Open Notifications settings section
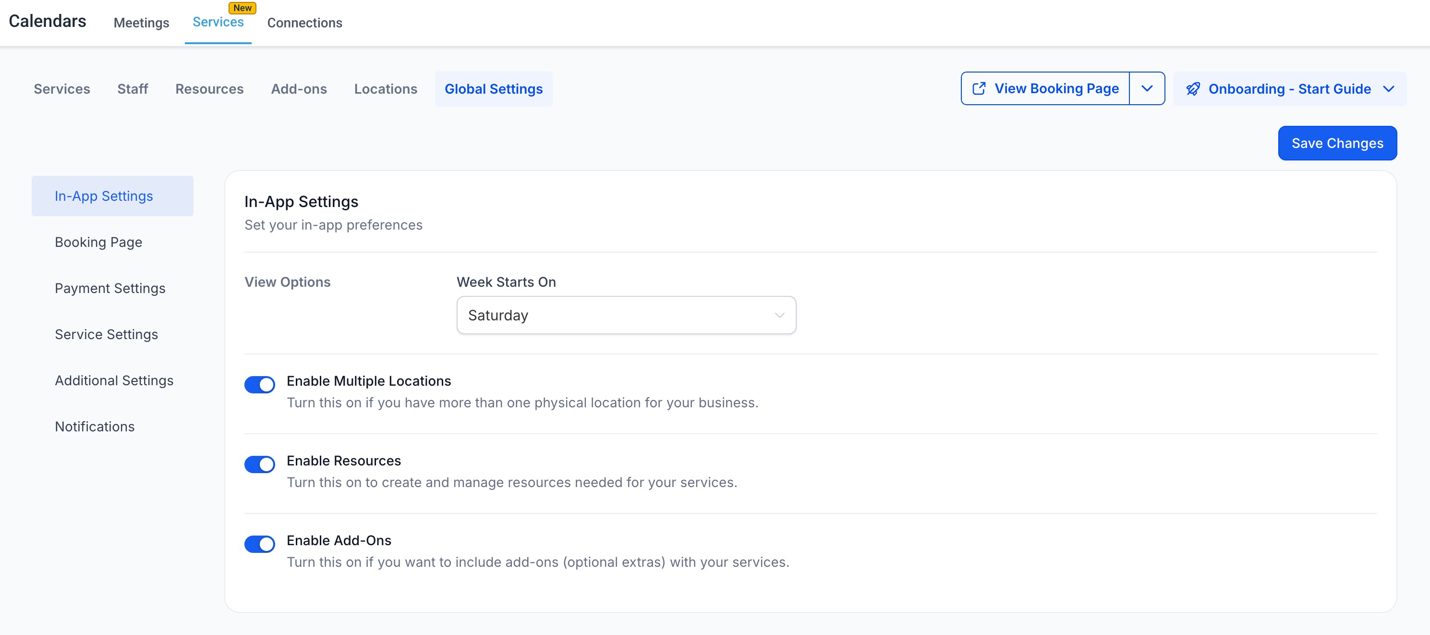Image resolution: width=1430 pixels, height=635 pixels. click(x=95, y=426)
